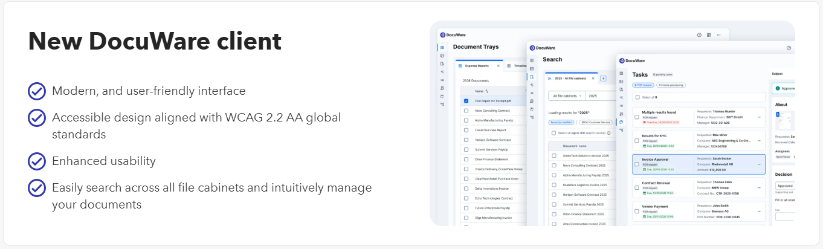Click the sort icon beside the Name column header
Viewport: 823px width, 249px height.
tap(487, 91)
